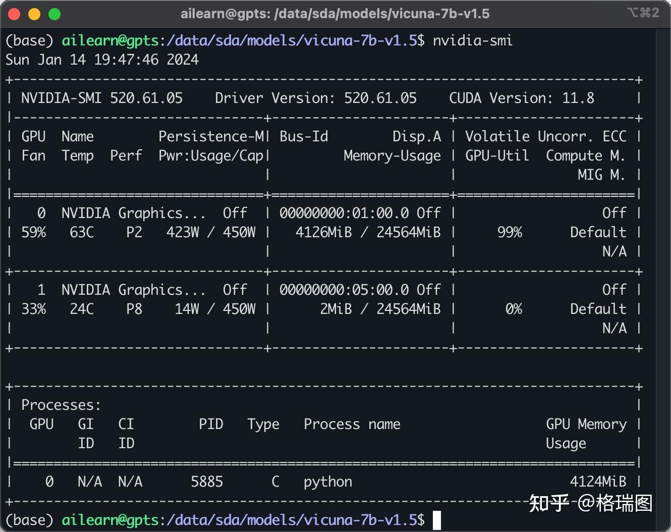Click the nvidia-smi command text
The height and width of the screenshot is (532, 671).
(x=473, y=40)
